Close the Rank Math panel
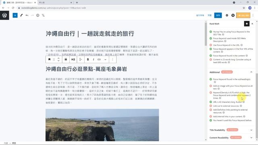Image resolution: width=258 pixels, height=145 pixels. pos(252,24)
